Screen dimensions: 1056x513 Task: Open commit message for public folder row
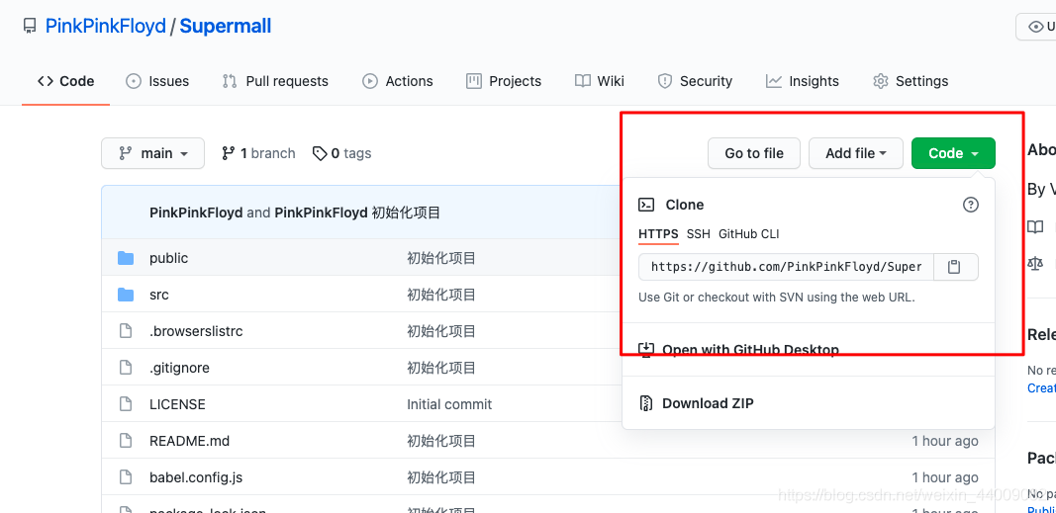(441, 258)
